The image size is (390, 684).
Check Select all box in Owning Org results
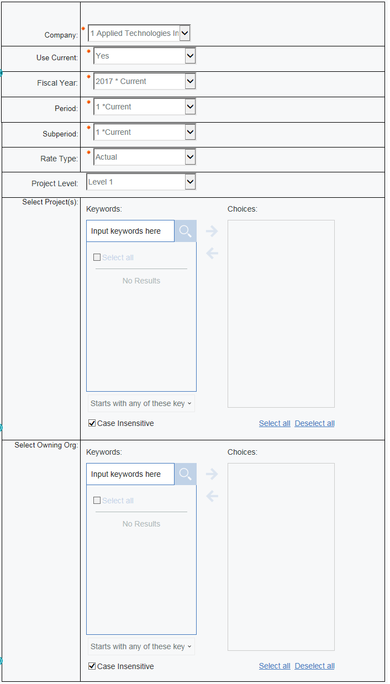coord(97,501)
